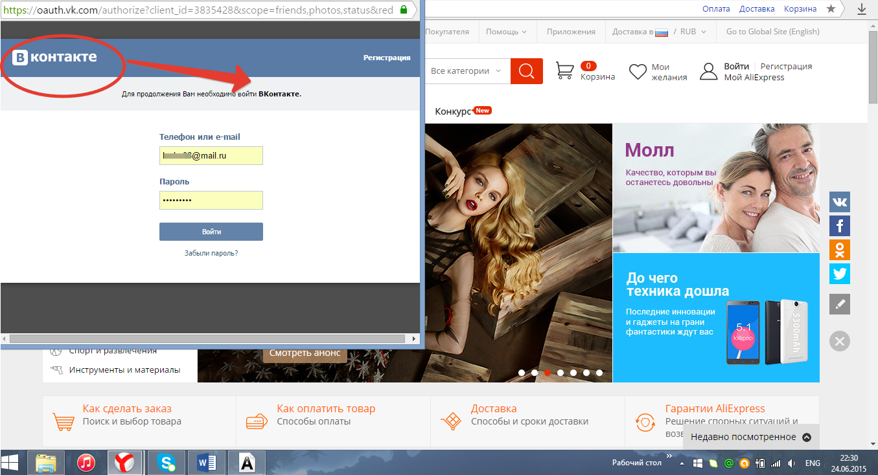The width and height of the screenshot is (878, 475).
Task: Click the Пароль password field
Action: click(211, 200)
